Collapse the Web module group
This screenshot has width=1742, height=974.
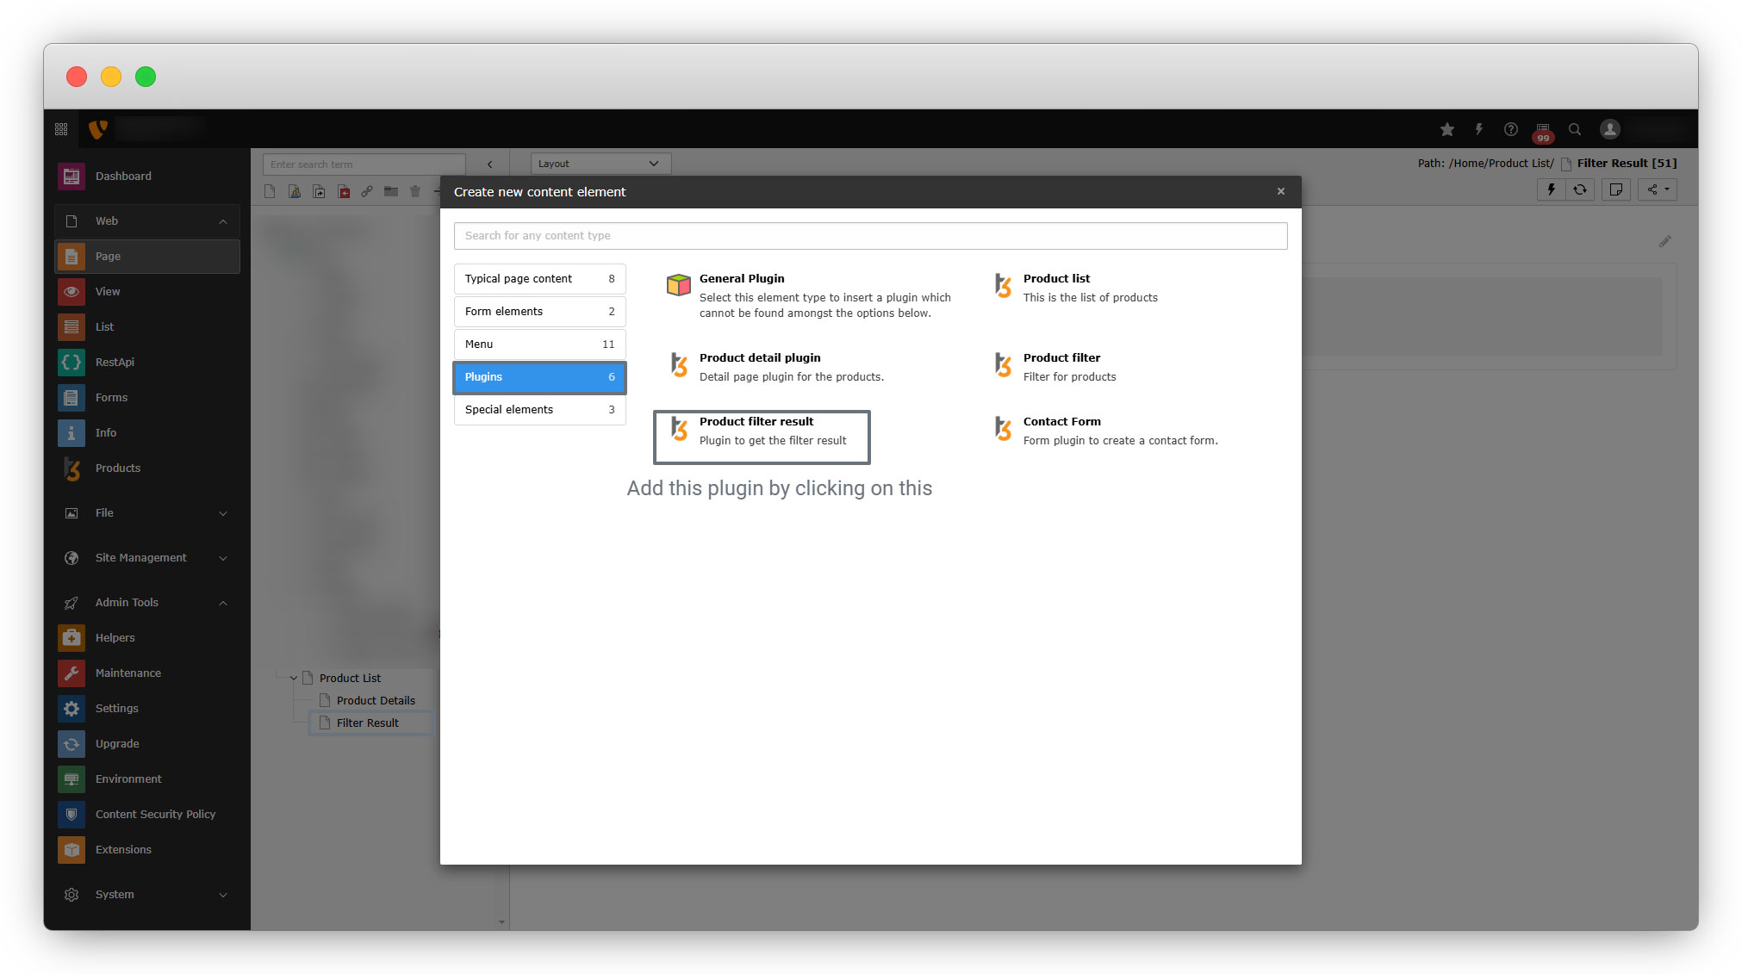pos(223,221)
